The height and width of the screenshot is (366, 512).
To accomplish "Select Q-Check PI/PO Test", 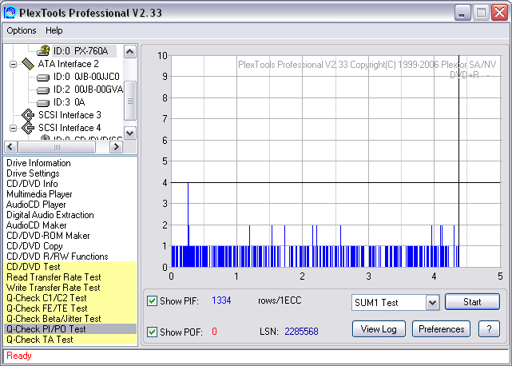I will pos(70,329).
